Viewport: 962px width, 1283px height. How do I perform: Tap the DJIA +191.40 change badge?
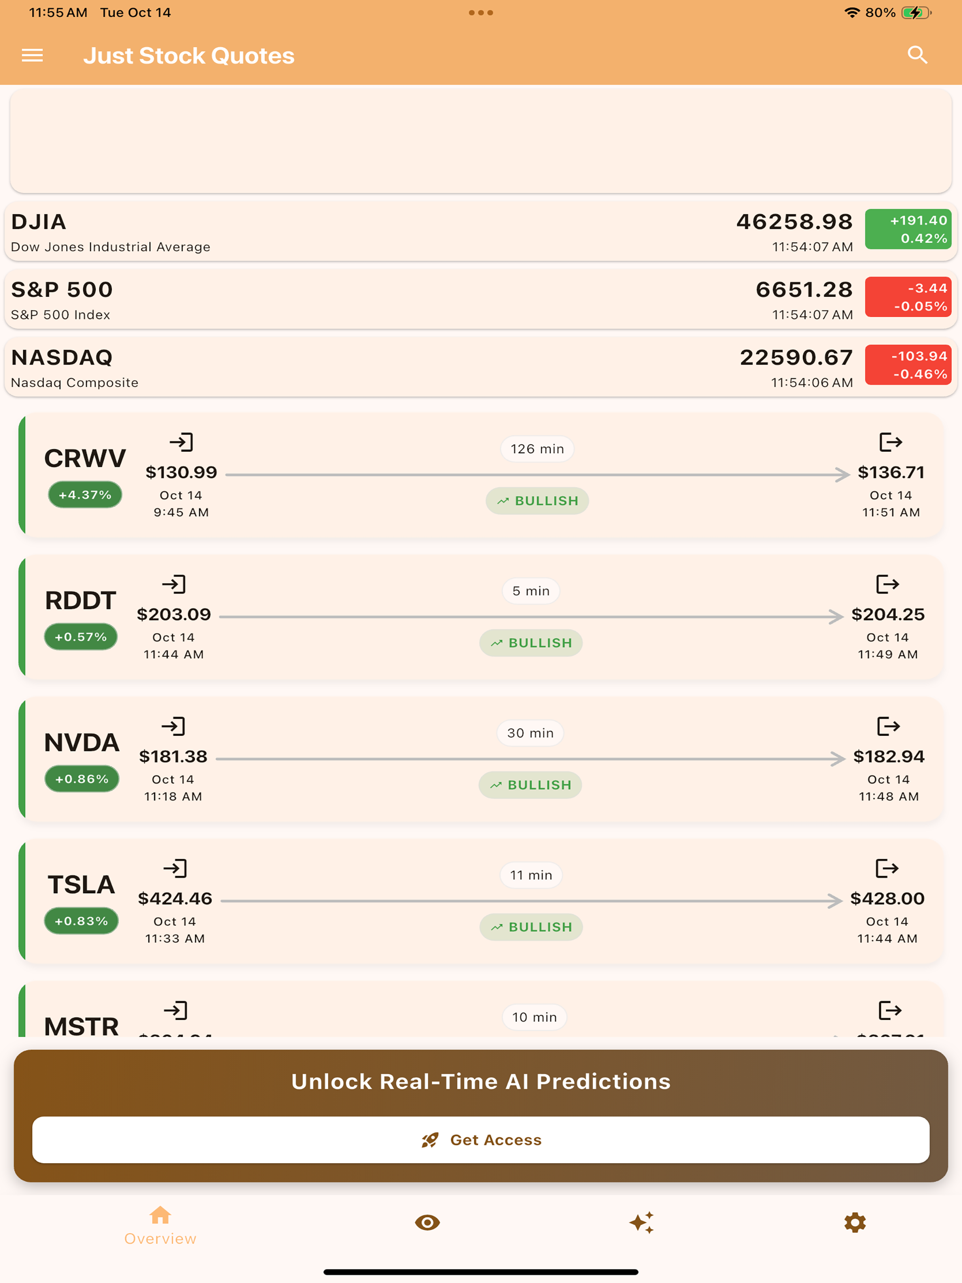point(908,229)
